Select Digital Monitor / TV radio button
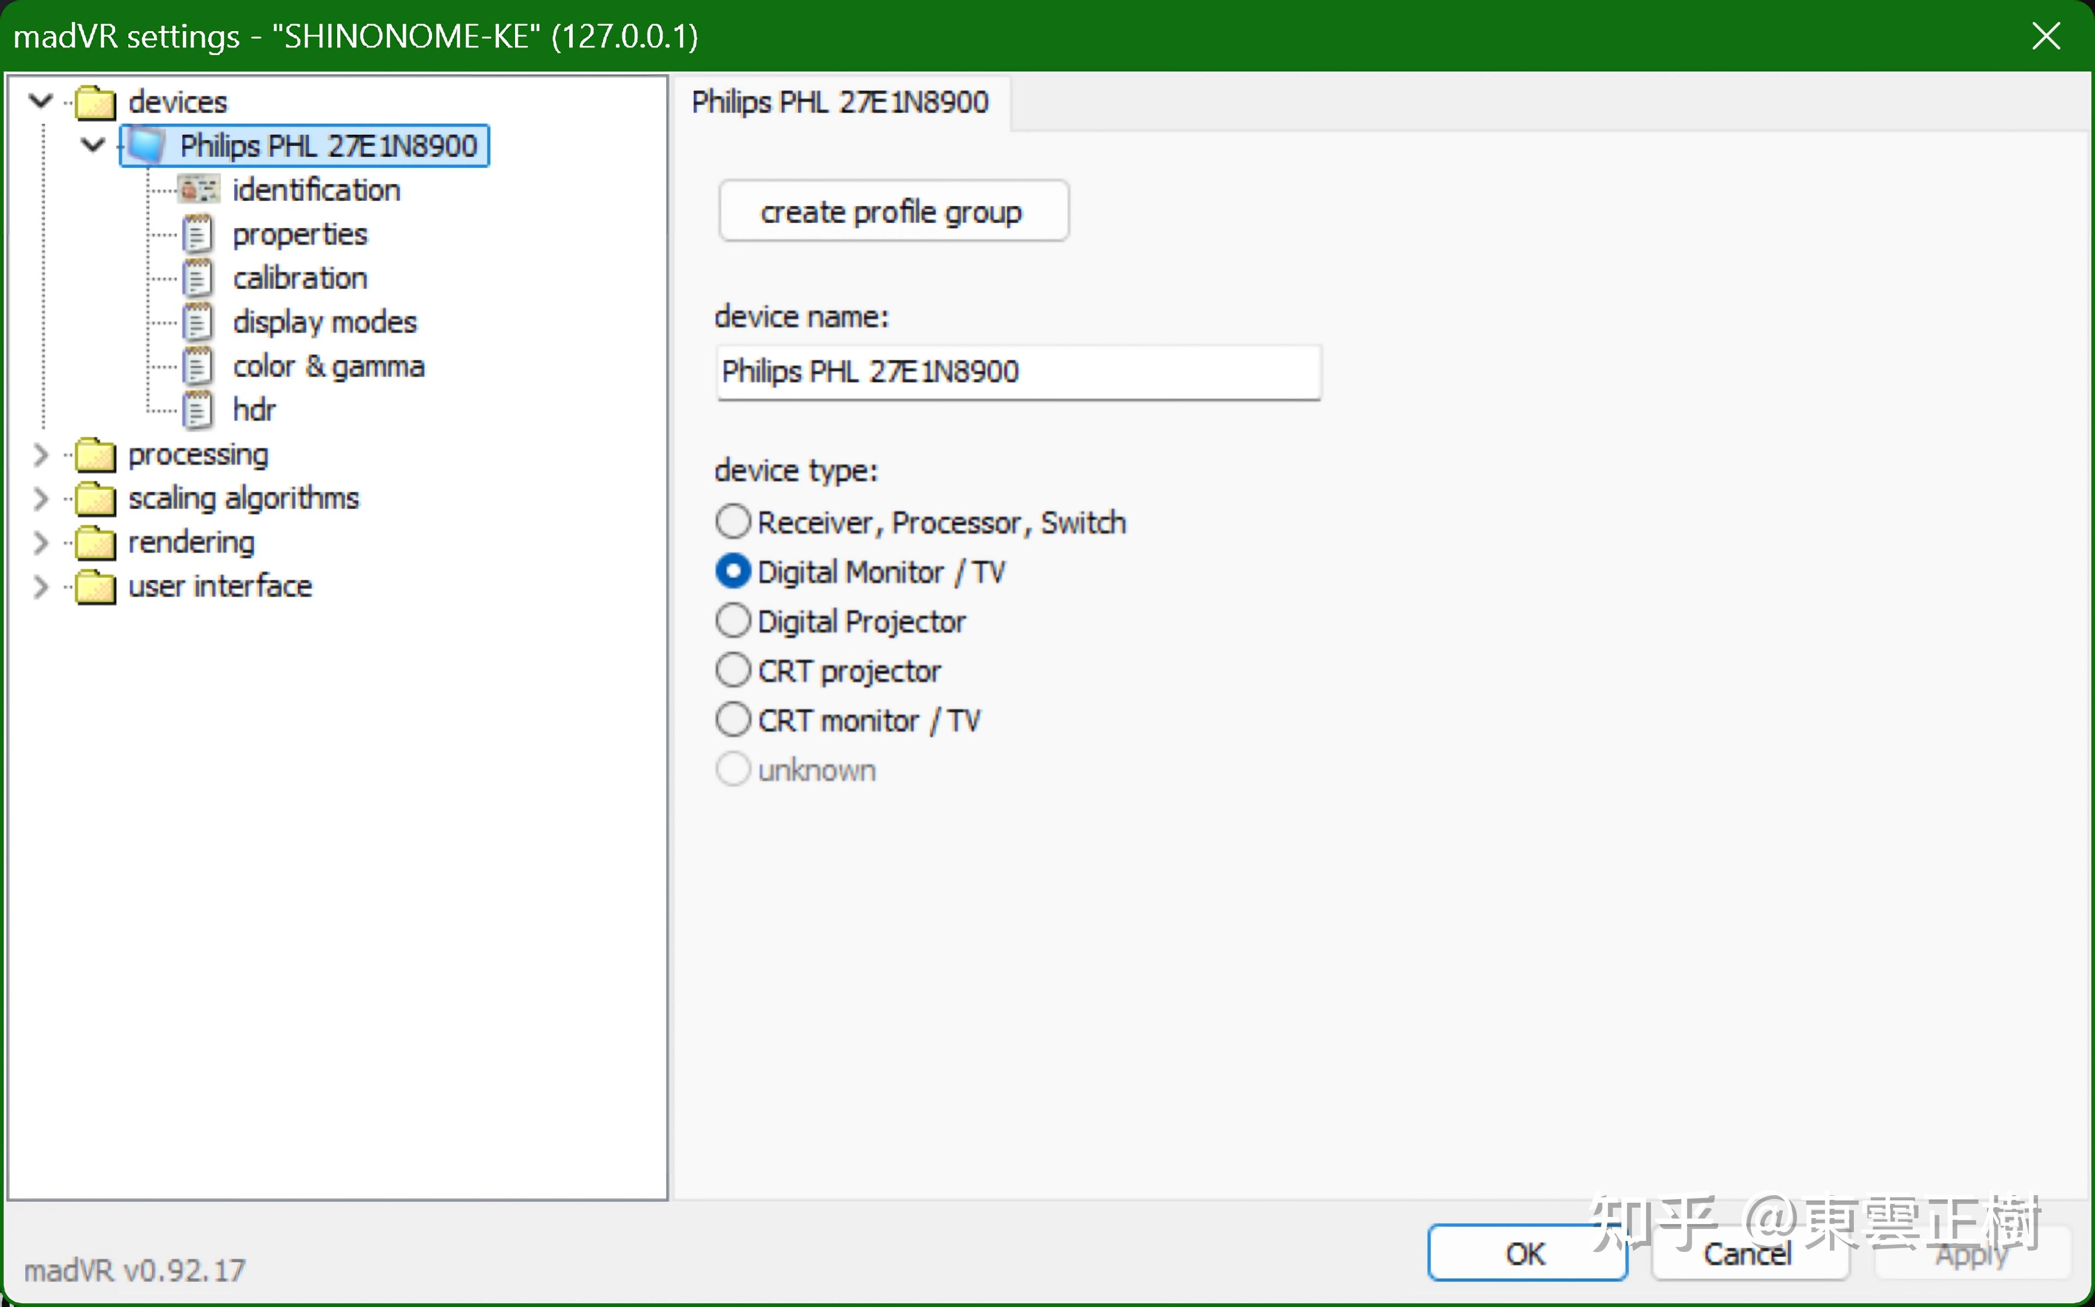The height and width of the screenshot is (1307, 2095). click(x=733, y=570)
